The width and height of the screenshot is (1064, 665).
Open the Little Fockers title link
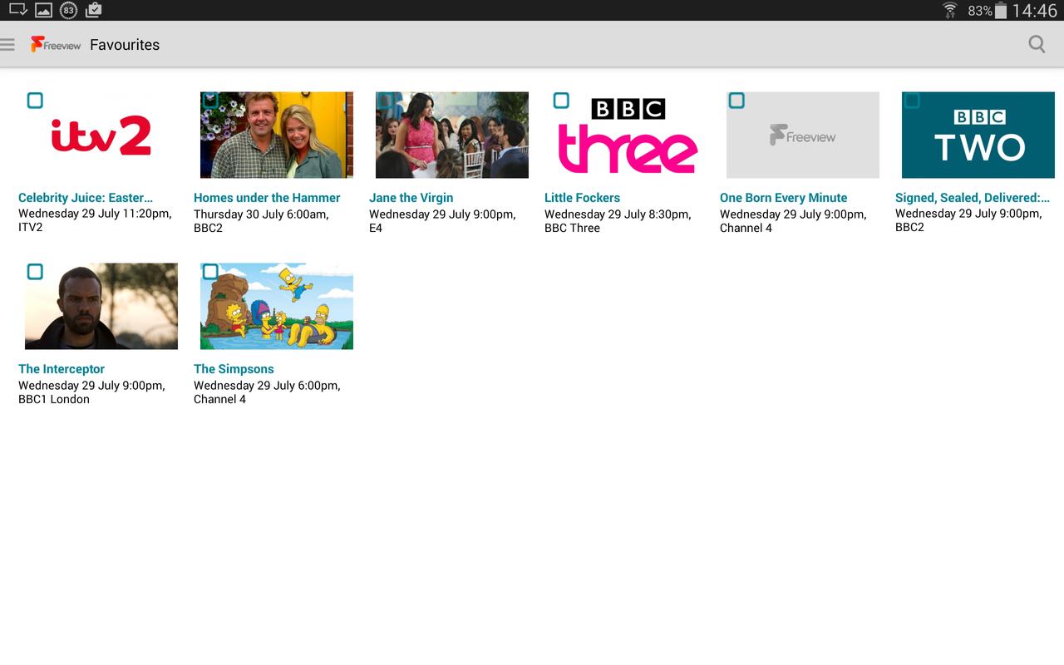tap(582, 198)
